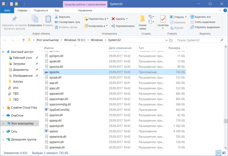Viewport: 228px width, 156px height.
Task: Collapse Быстрый доступ tree node
Action: pos(3,52)
